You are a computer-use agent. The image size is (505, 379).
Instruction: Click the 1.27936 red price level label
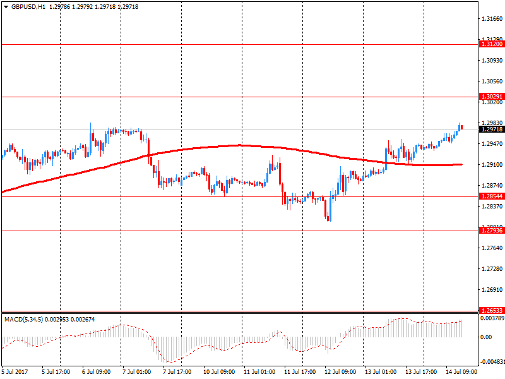pos(492,231)
